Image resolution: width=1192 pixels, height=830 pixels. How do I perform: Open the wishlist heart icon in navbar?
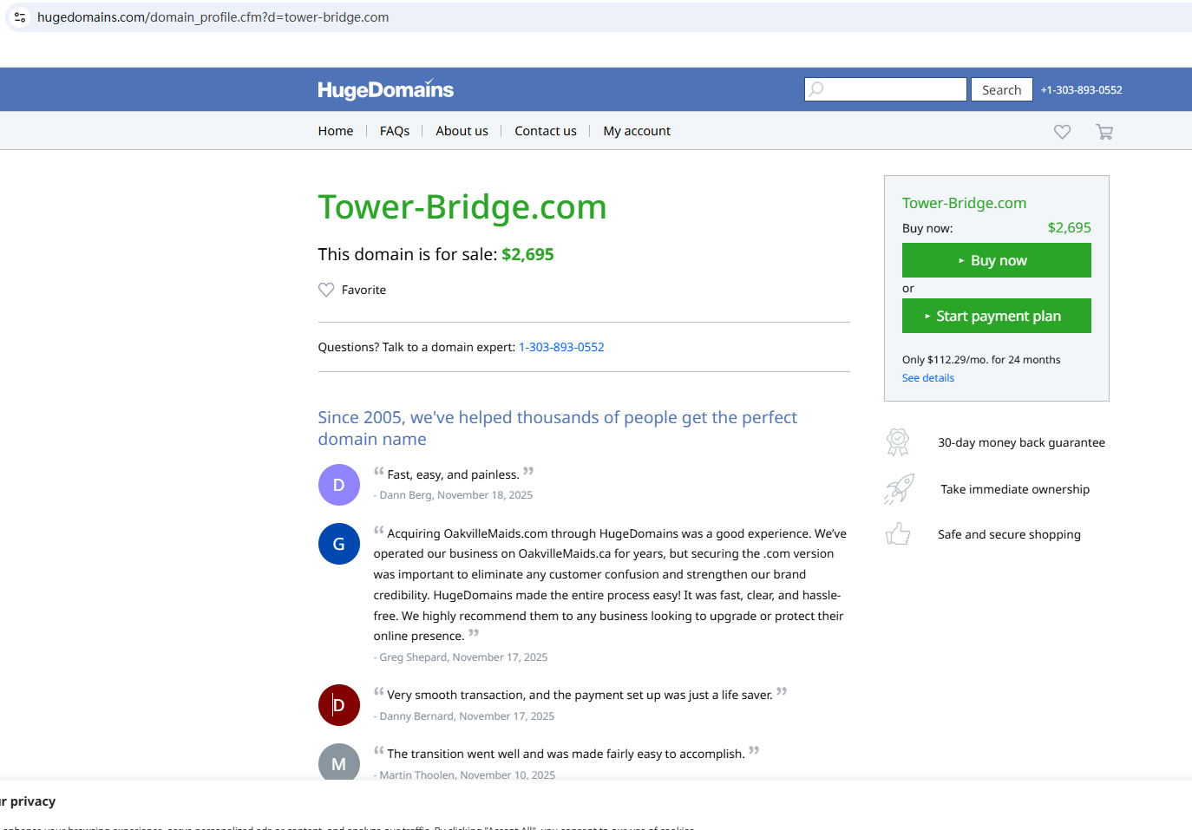1062,132
